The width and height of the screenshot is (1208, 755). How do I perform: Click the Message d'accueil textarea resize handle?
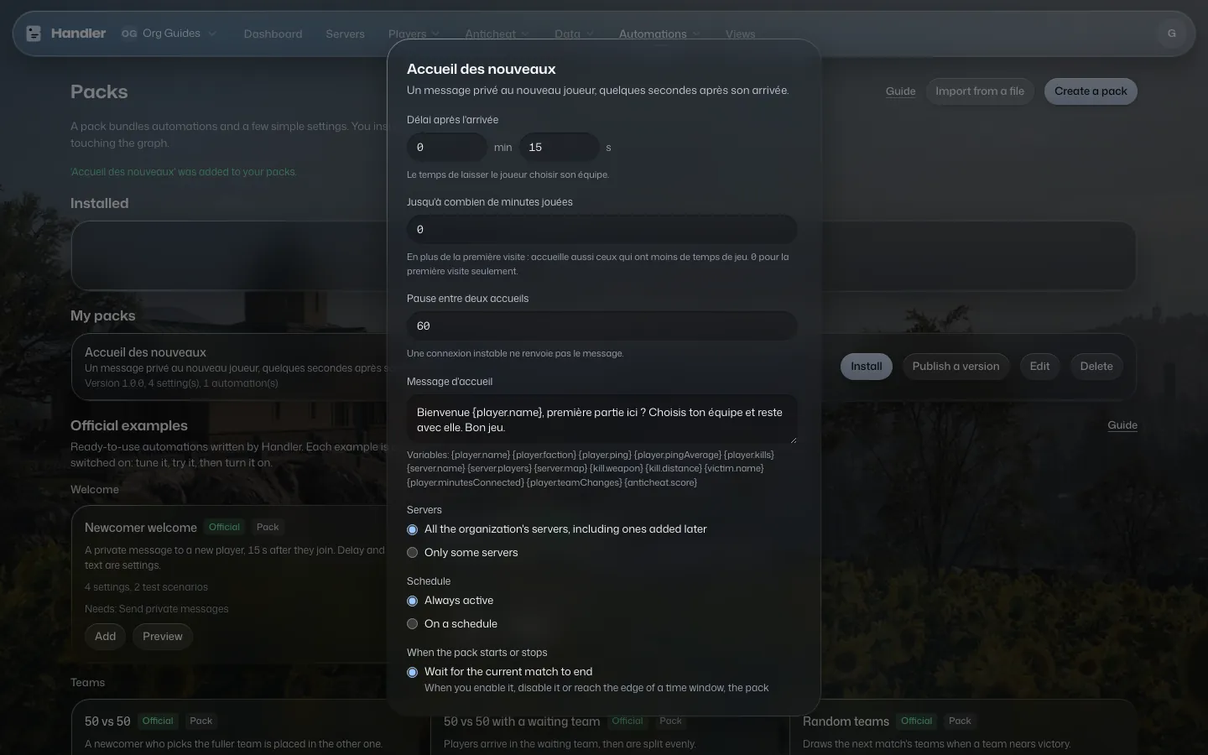click(x=792, y=439)
